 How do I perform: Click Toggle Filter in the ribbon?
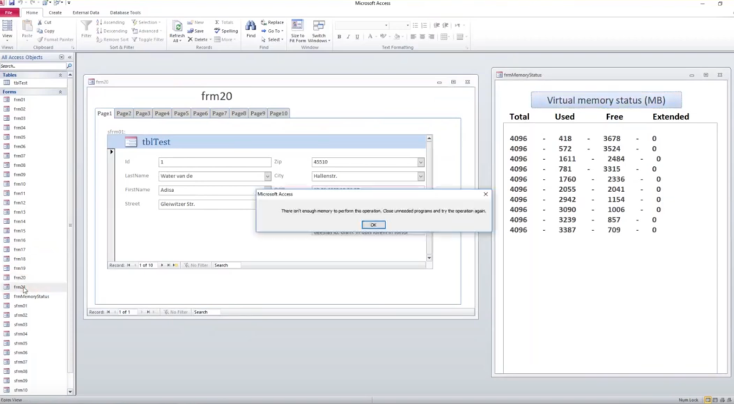tap(148, 39)
